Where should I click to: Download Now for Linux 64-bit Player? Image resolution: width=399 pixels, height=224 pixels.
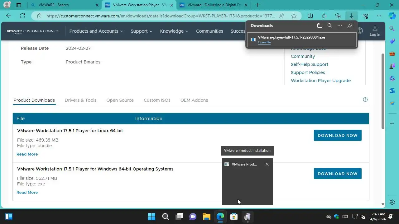click(x=338, y=135)
